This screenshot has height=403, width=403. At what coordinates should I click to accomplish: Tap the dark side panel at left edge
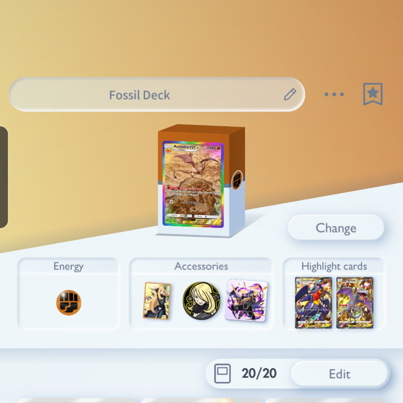(4, 177)
